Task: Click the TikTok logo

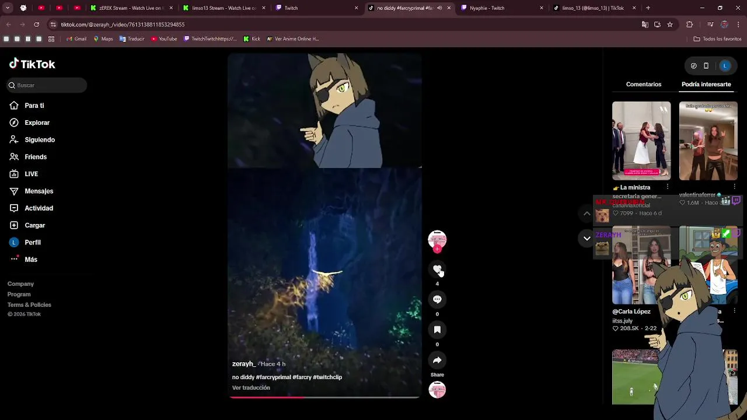Action: tap(32, 64)
